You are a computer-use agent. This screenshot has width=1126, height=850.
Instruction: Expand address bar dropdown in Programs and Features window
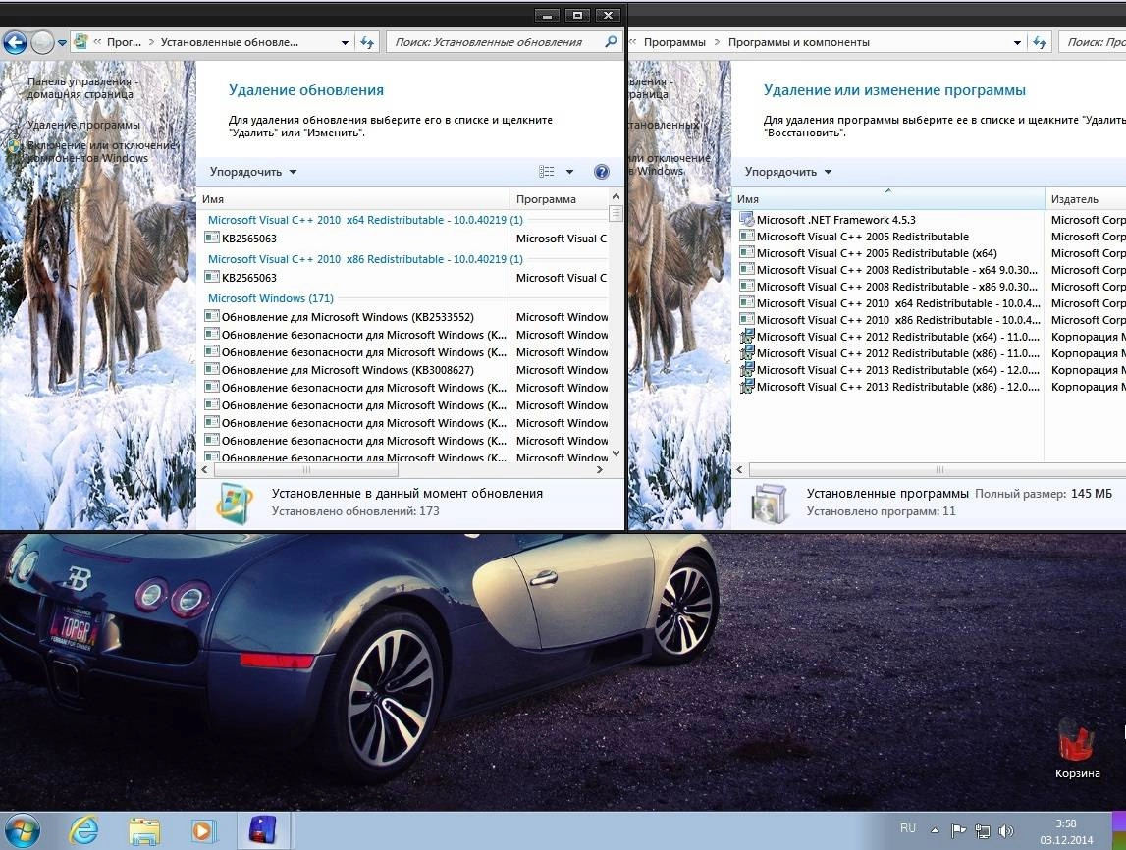pos(1017,43)
